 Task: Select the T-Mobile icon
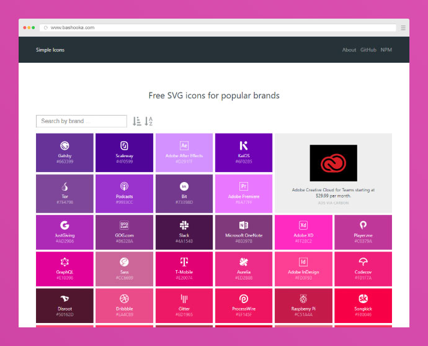(184, 262)
